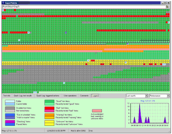Click the '"Warning" test items' legend label

tap(64, 115)
